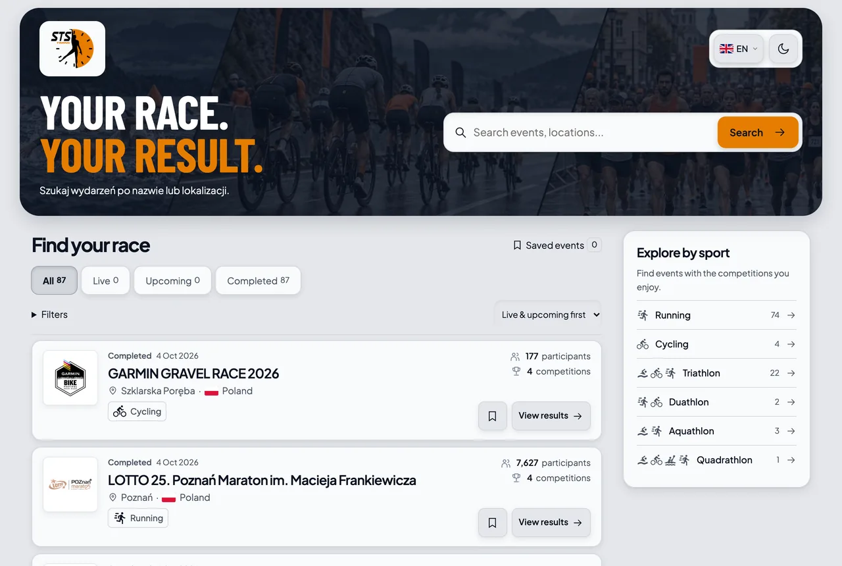This screenshot has height=566, width=842.
Task: Switch to the Upcoming tab
Action: click(172, 280)
